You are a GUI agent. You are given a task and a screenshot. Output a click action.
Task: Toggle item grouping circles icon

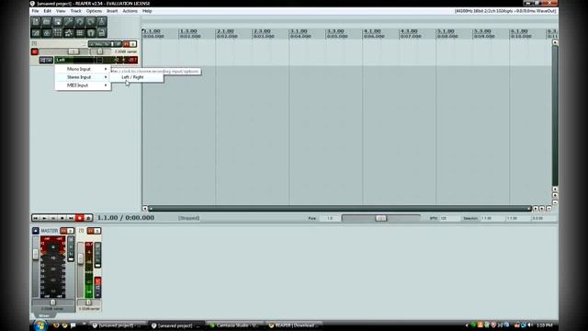click(47, 33)
